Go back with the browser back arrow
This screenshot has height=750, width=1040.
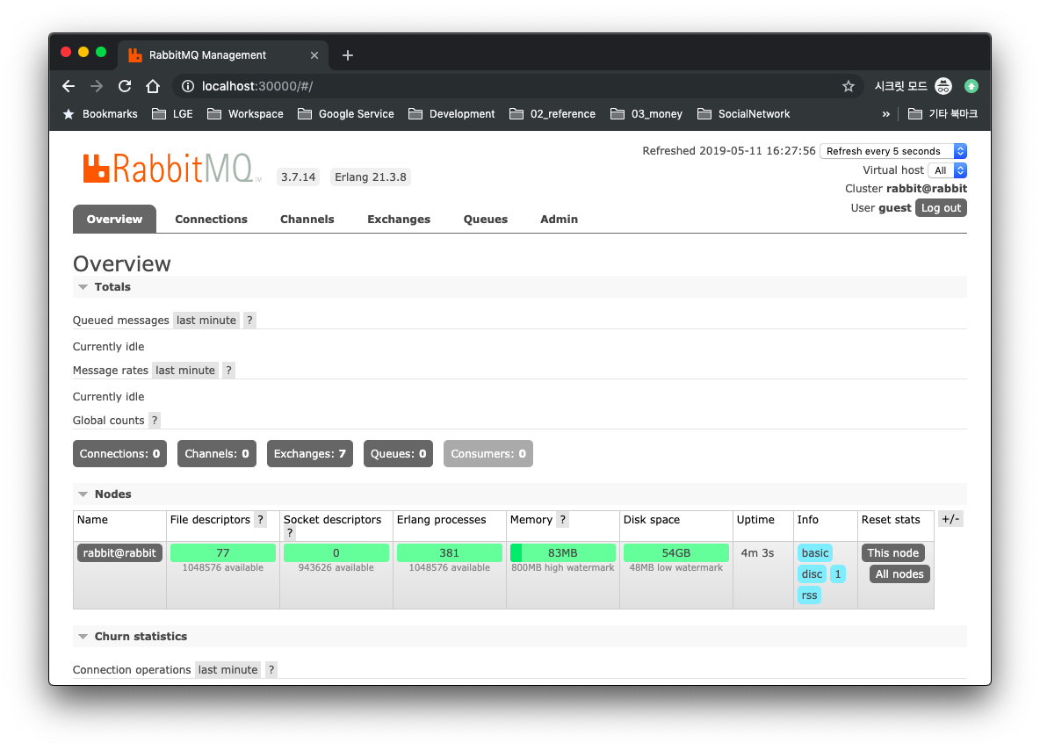coord(69,86)
